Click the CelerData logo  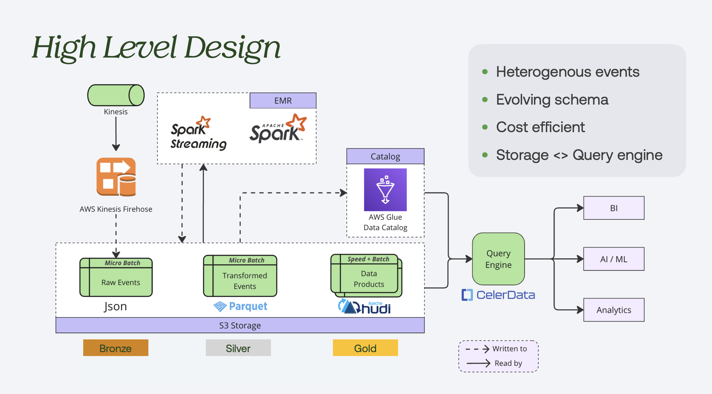click(498, 295)
